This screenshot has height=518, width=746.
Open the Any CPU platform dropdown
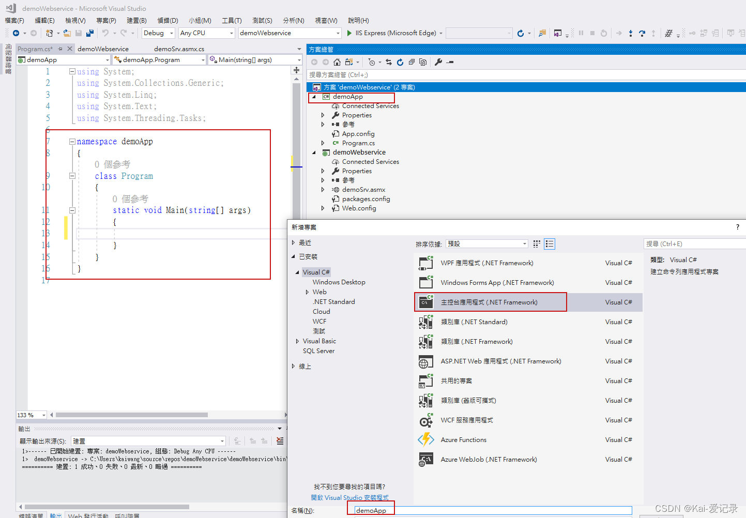tap(207, 33)
